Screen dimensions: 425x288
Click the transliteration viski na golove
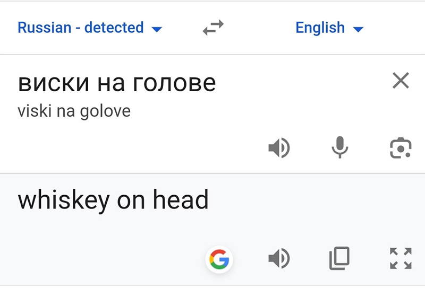coord(74,111)
